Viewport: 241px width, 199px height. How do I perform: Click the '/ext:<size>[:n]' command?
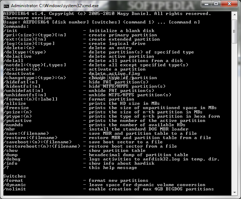coord(25,39)
